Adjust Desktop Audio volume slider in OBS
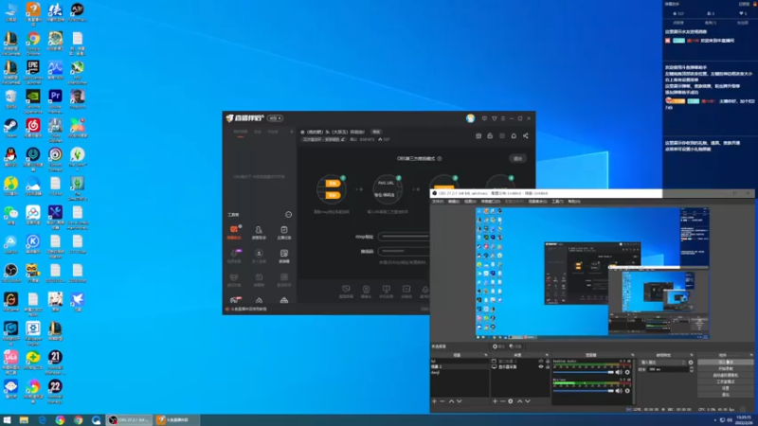The image size is (758, 426). [584, 372]
